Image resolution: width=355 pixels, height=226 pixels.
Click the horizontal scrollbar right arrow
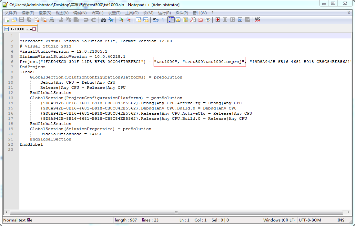(349, 212)
